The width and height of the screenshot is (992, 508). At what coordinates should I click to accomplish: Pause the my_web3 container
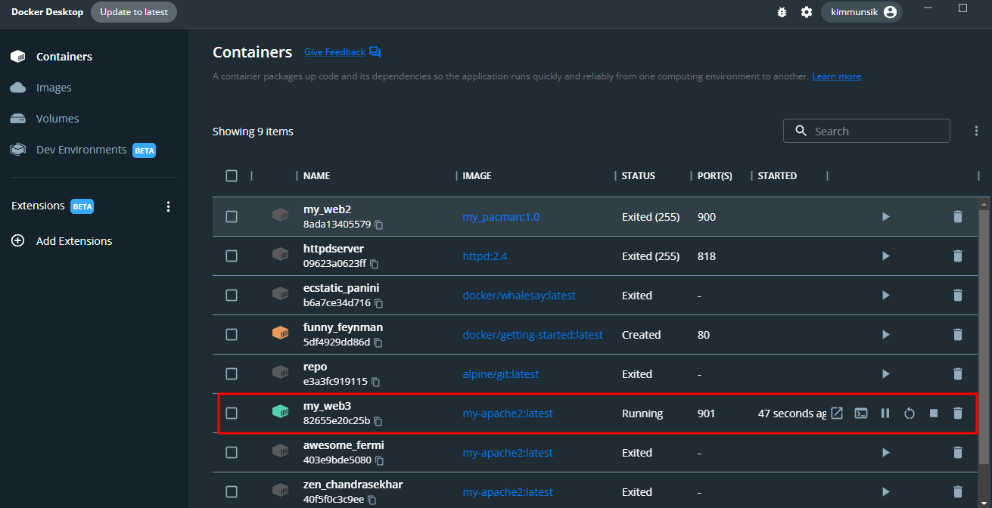885,414
